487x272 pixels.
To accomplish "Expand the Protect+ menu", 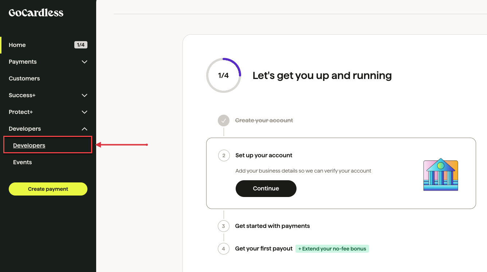I will [20, 112].
